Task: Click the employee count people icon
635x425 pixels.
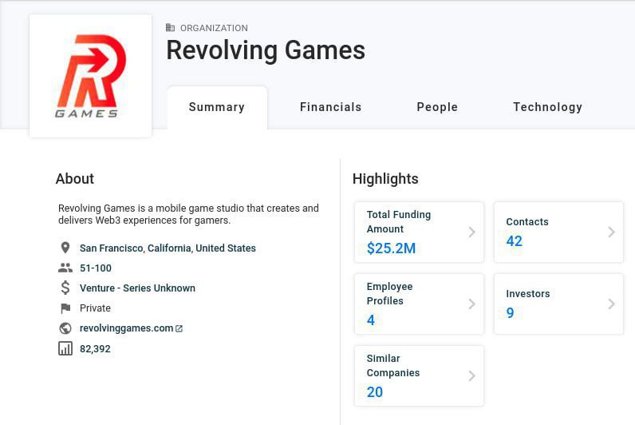Action: (65, 268)
